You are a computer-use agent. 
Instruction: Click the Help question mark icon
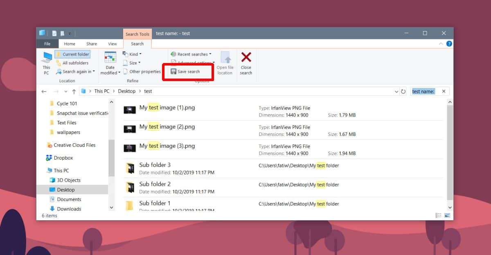pyautogui.click(x=449, y=44)
